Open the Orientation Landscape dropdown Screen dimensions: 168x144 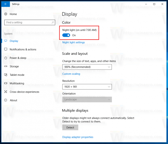click(87, 99)
